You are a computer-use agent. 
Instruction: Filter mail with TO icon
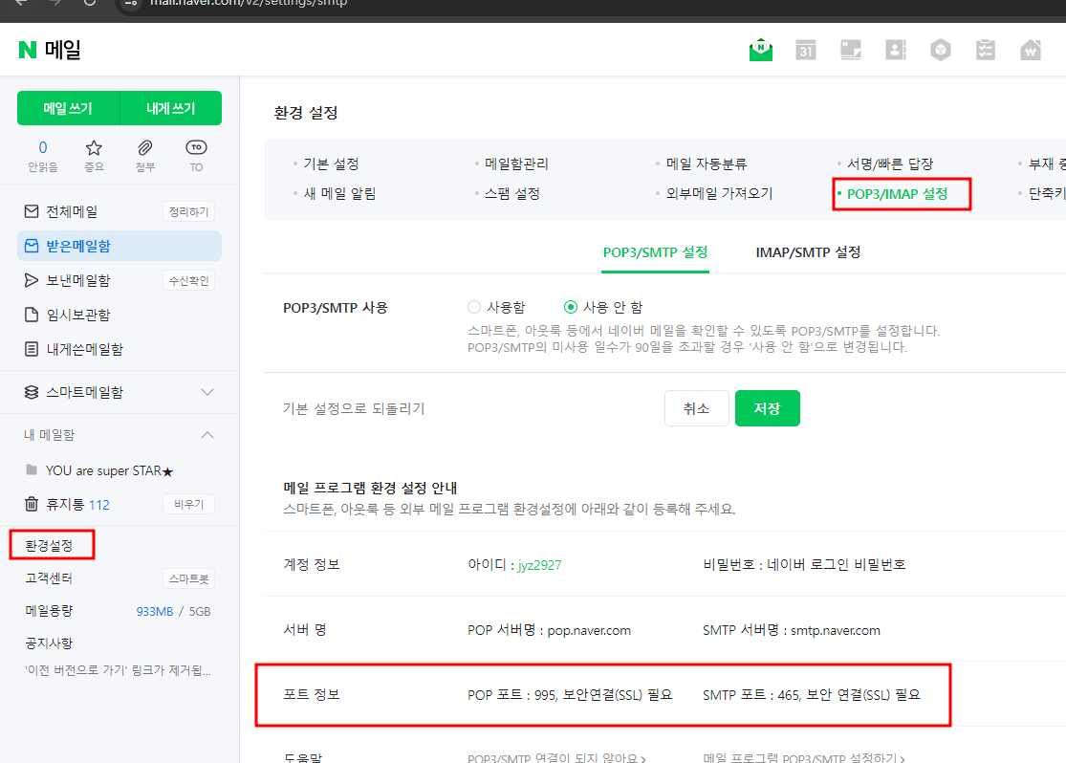click(x=196, y=156)
